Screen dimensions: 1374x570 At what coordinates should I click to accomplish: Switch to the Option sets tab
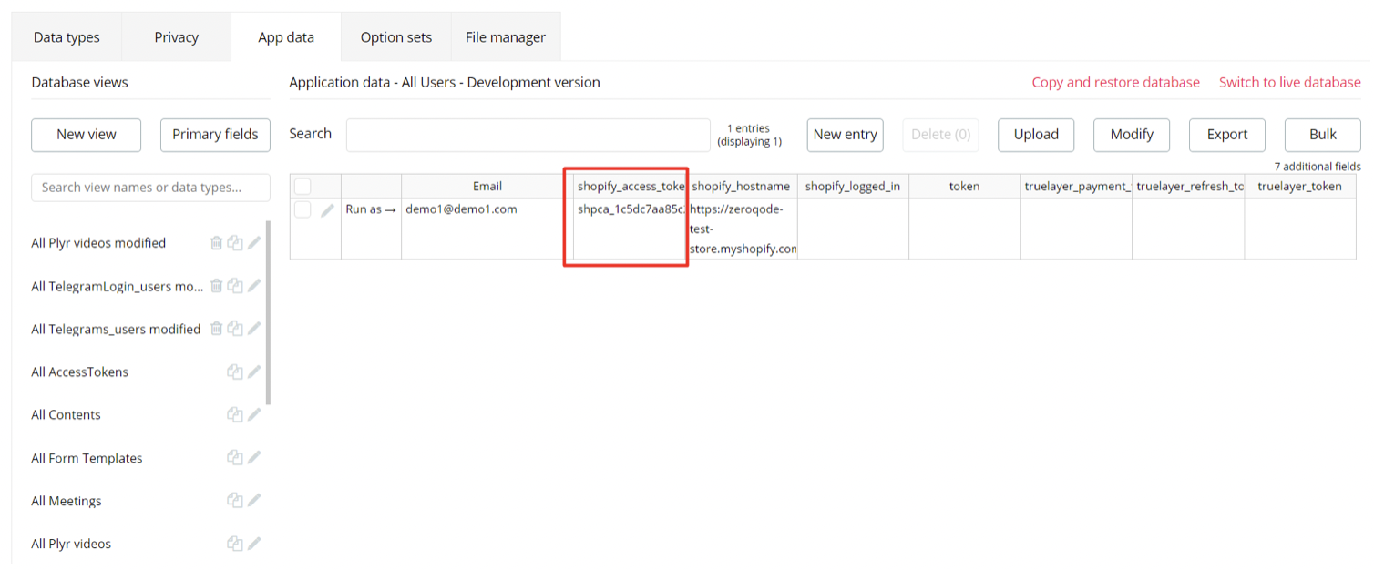pos(395,37)
